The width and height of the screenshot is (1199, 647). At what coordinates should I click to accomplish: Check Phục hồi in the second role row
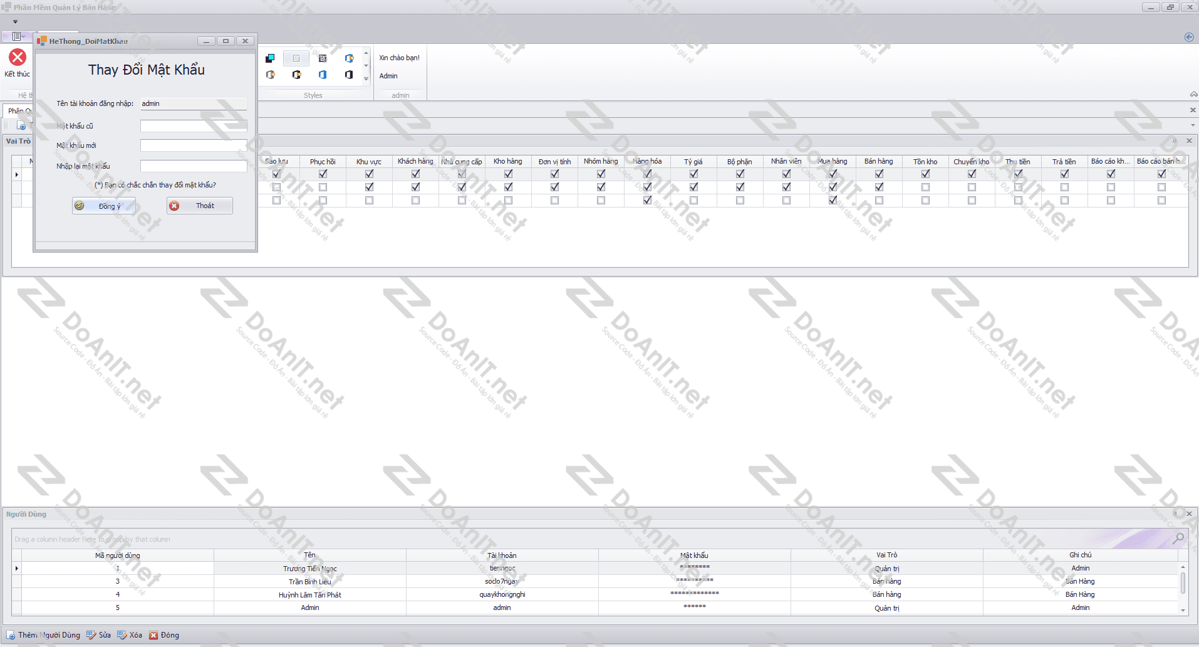pos(323,187)
